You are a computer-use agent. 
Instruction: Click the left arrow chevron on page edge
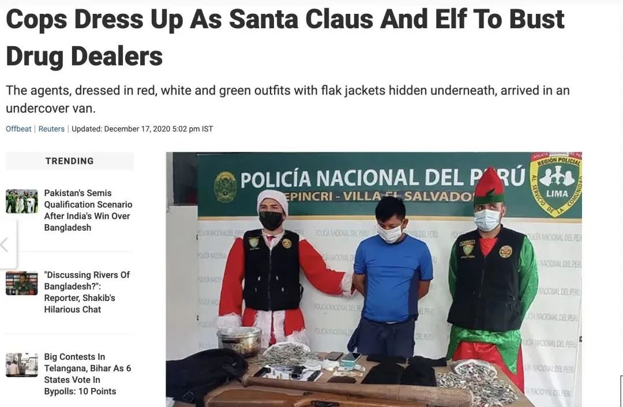[5, 244]
